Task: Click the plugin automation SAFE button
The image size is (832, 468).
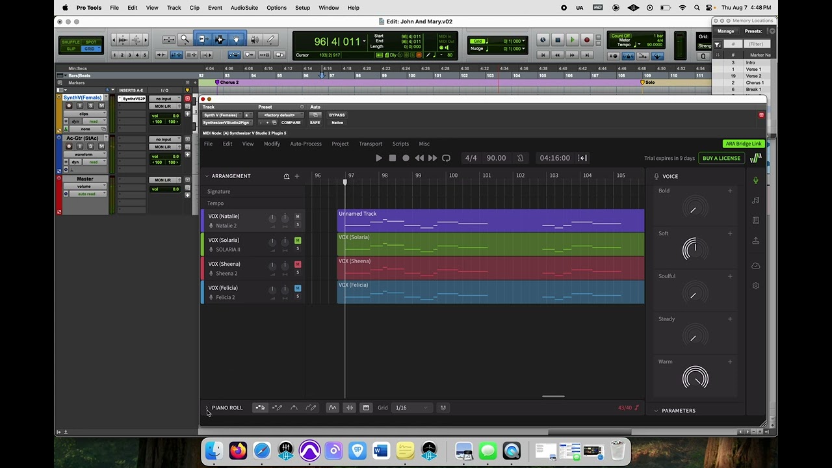Action: 315,122
